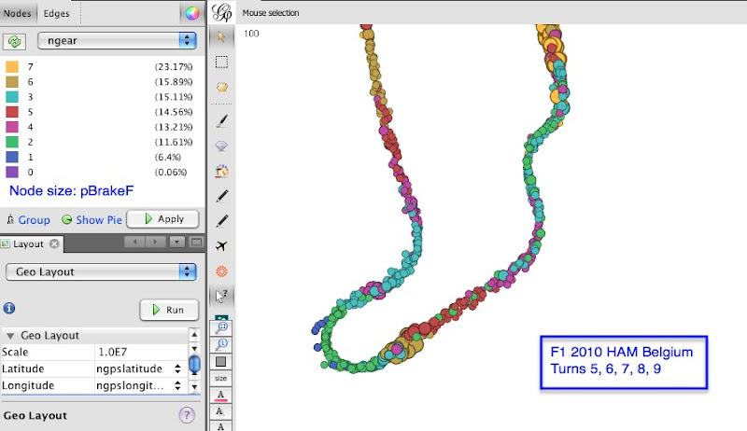Switch to the Nodes tab
The height and width of the screenshot is (431, 747).
pyautogui.click(x=17, y=13)
